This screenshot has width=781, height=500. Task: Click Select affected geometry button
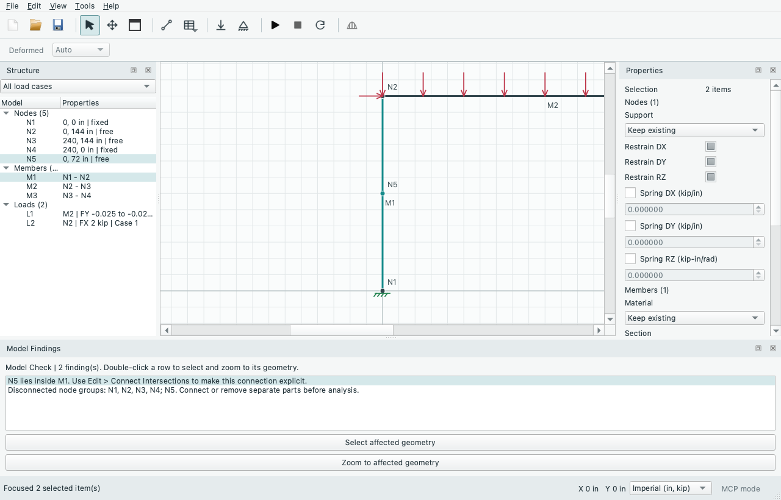[x=390, y=442]
